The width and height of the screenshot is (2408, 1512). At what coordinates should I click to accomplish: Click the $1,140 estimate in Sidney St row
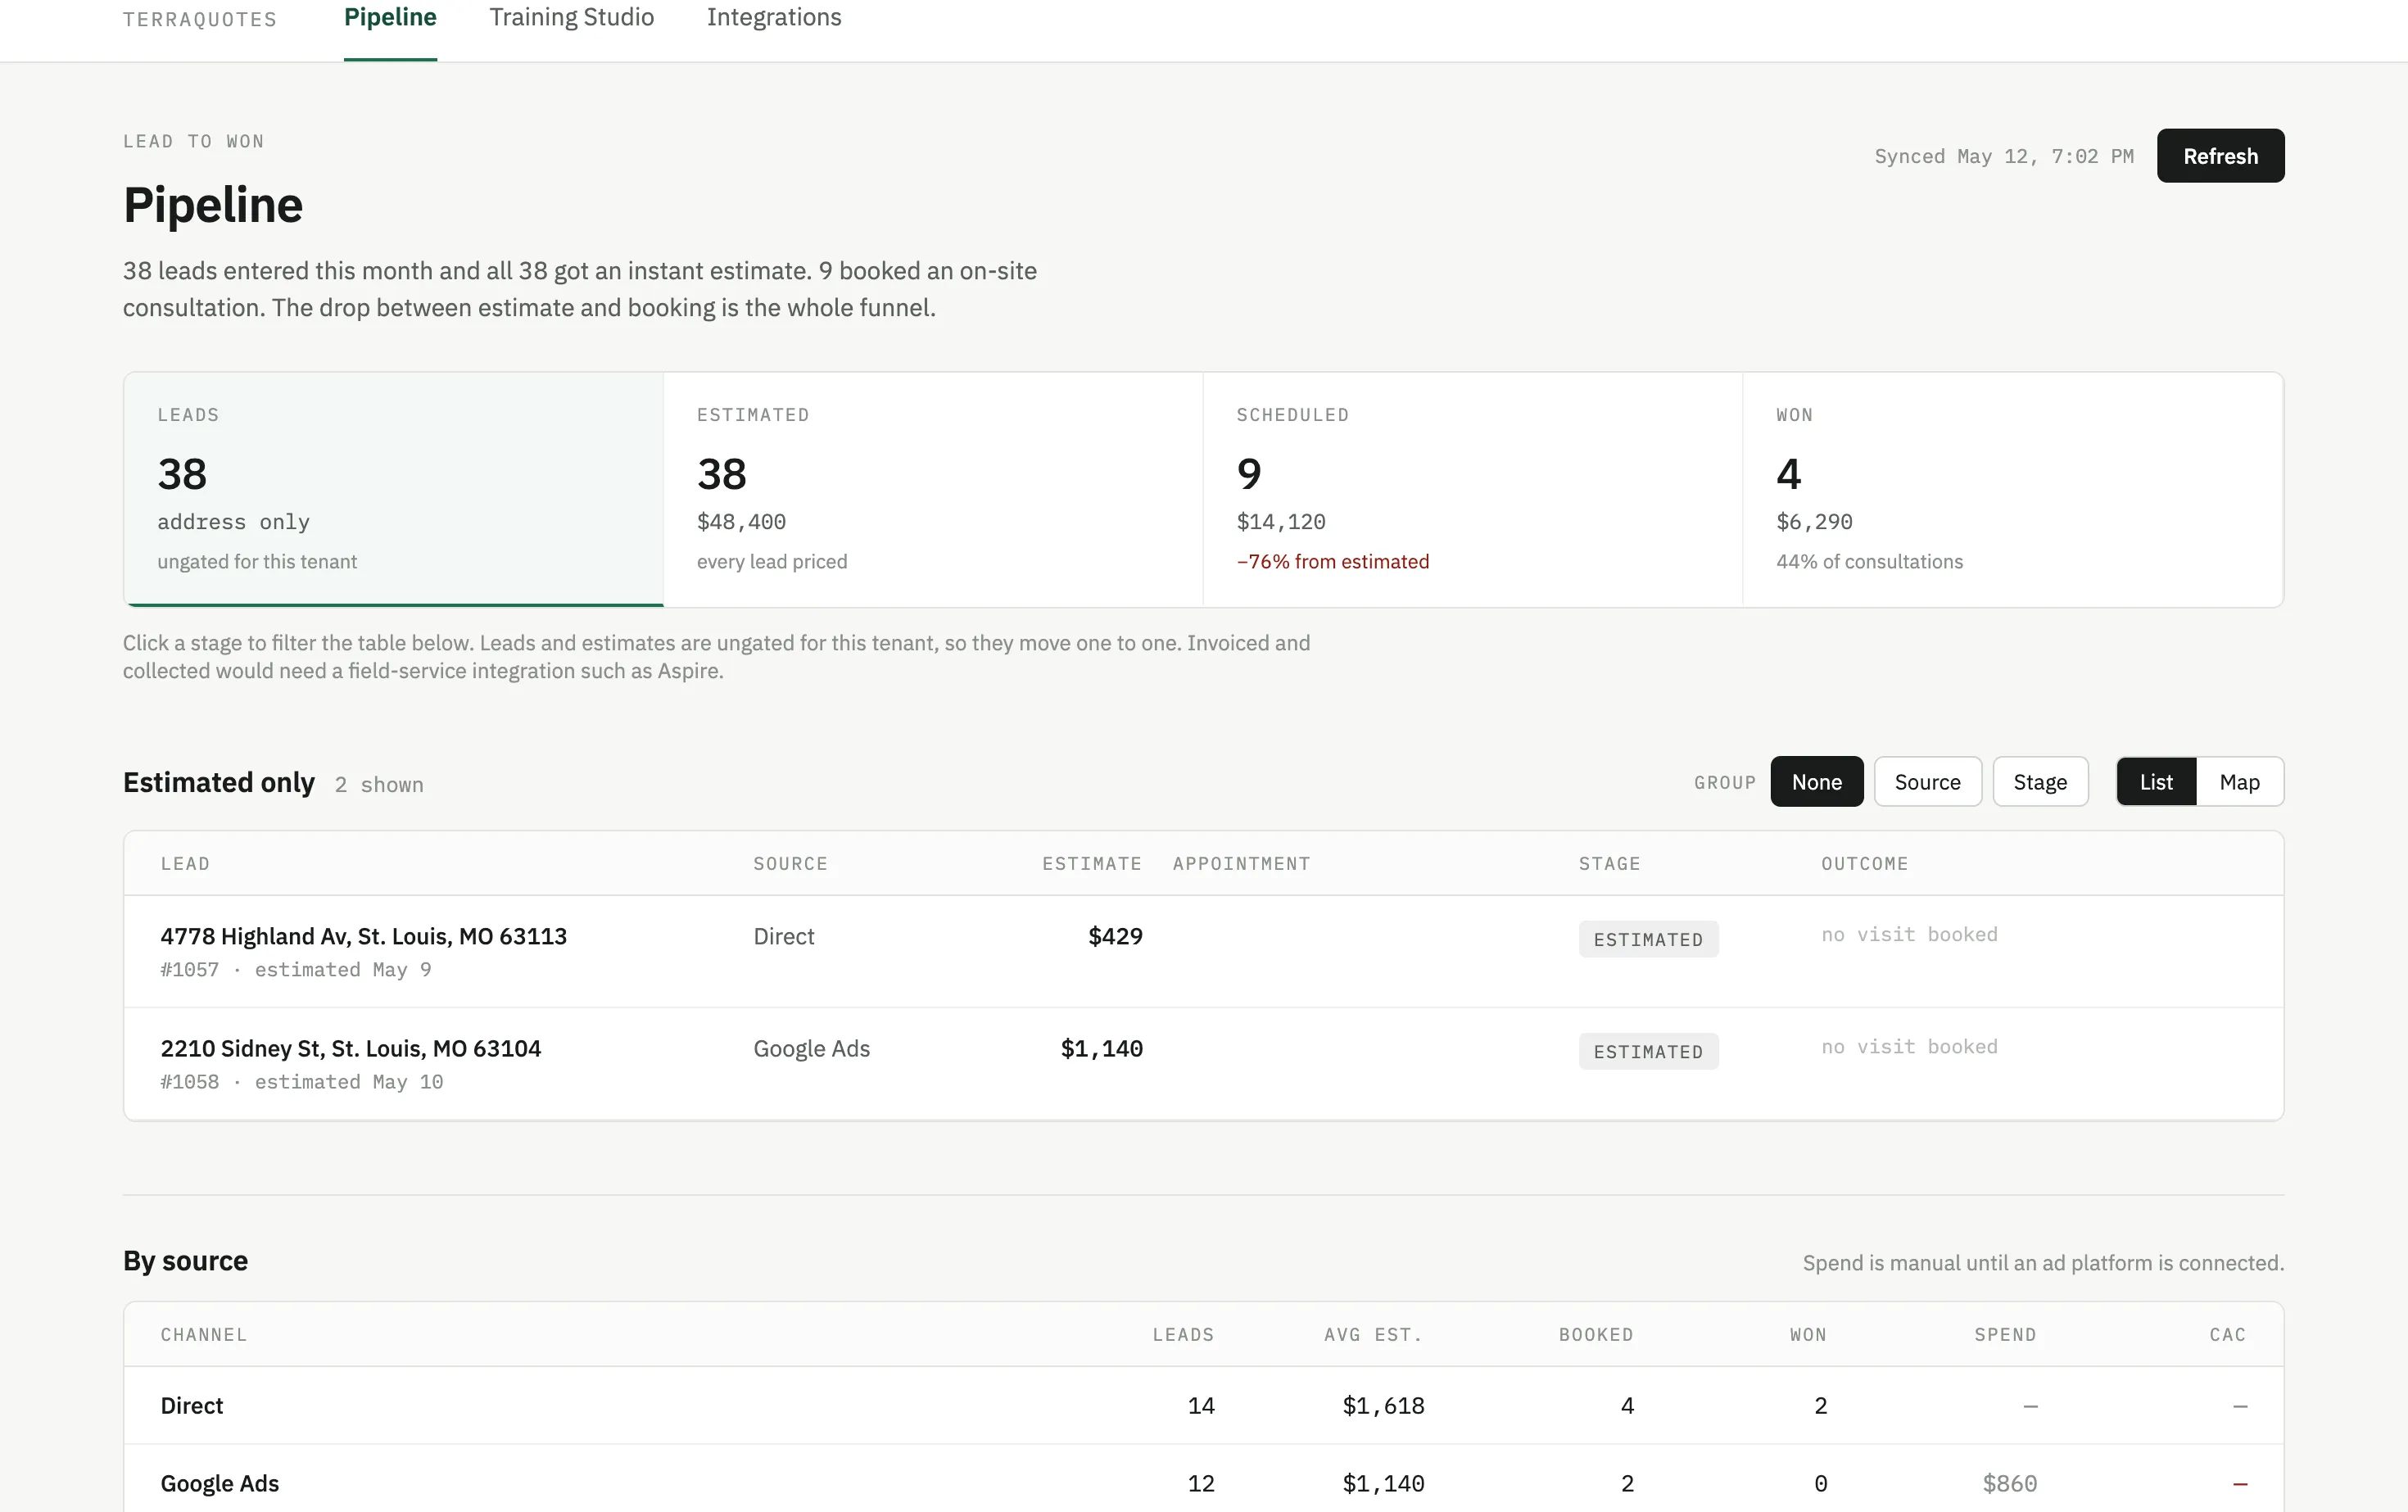1101,1049
